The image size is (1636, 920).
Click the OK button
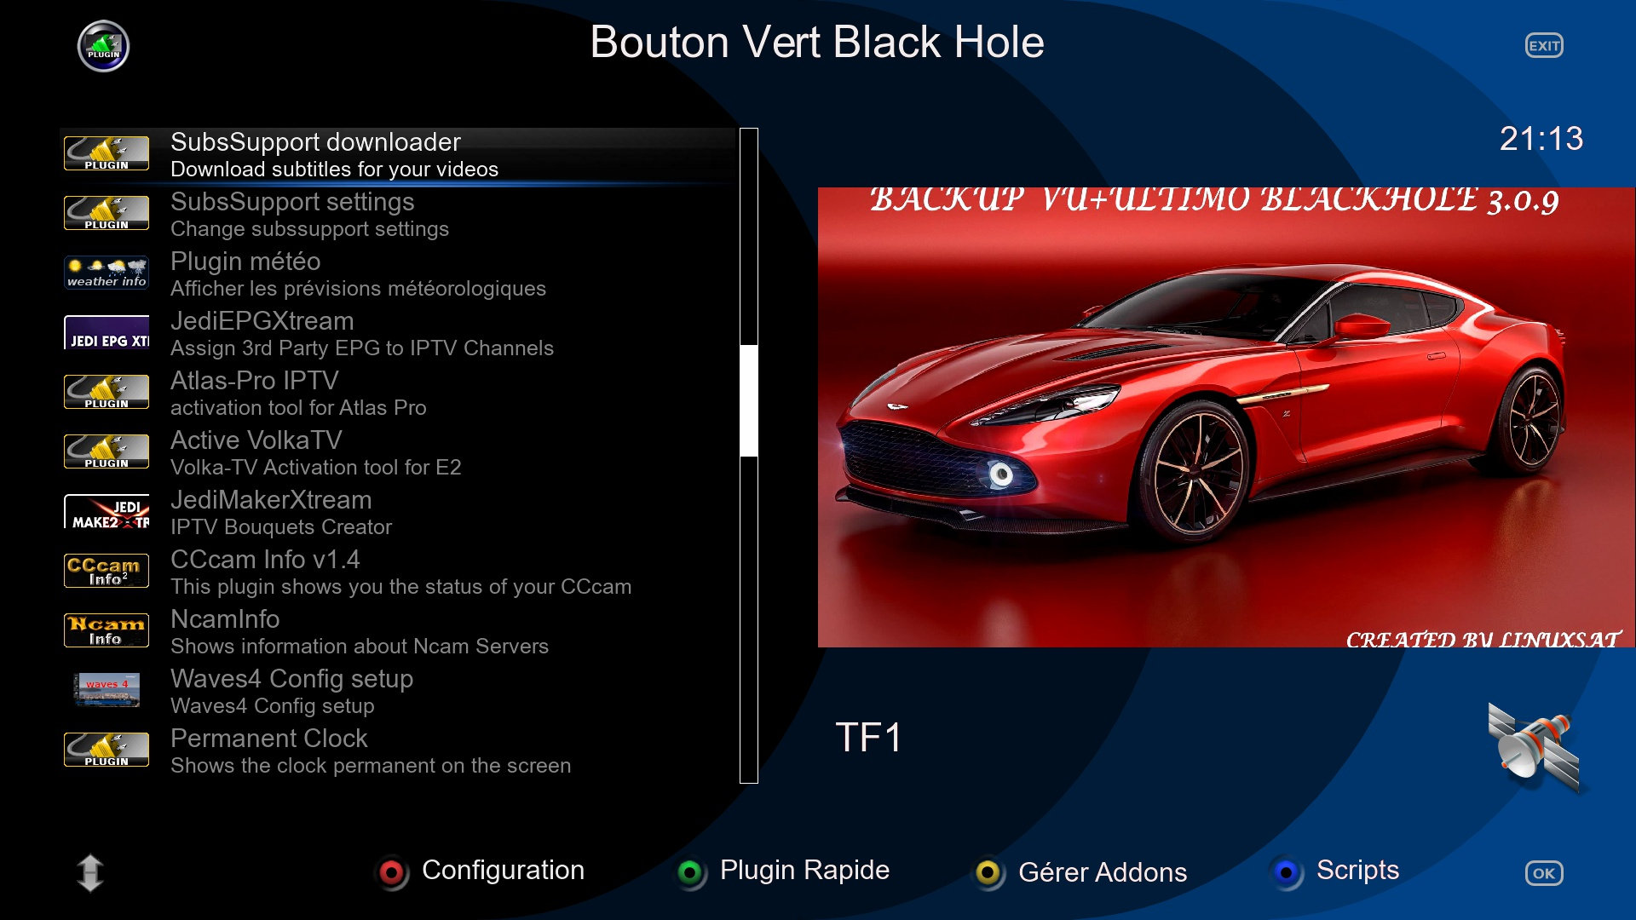(x=1543, y=873)
